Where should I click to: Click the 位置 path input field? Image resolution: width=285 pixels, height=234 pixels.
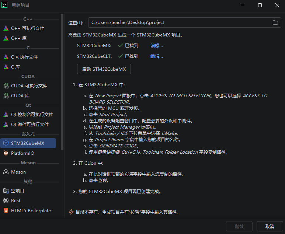pos(184,22)
